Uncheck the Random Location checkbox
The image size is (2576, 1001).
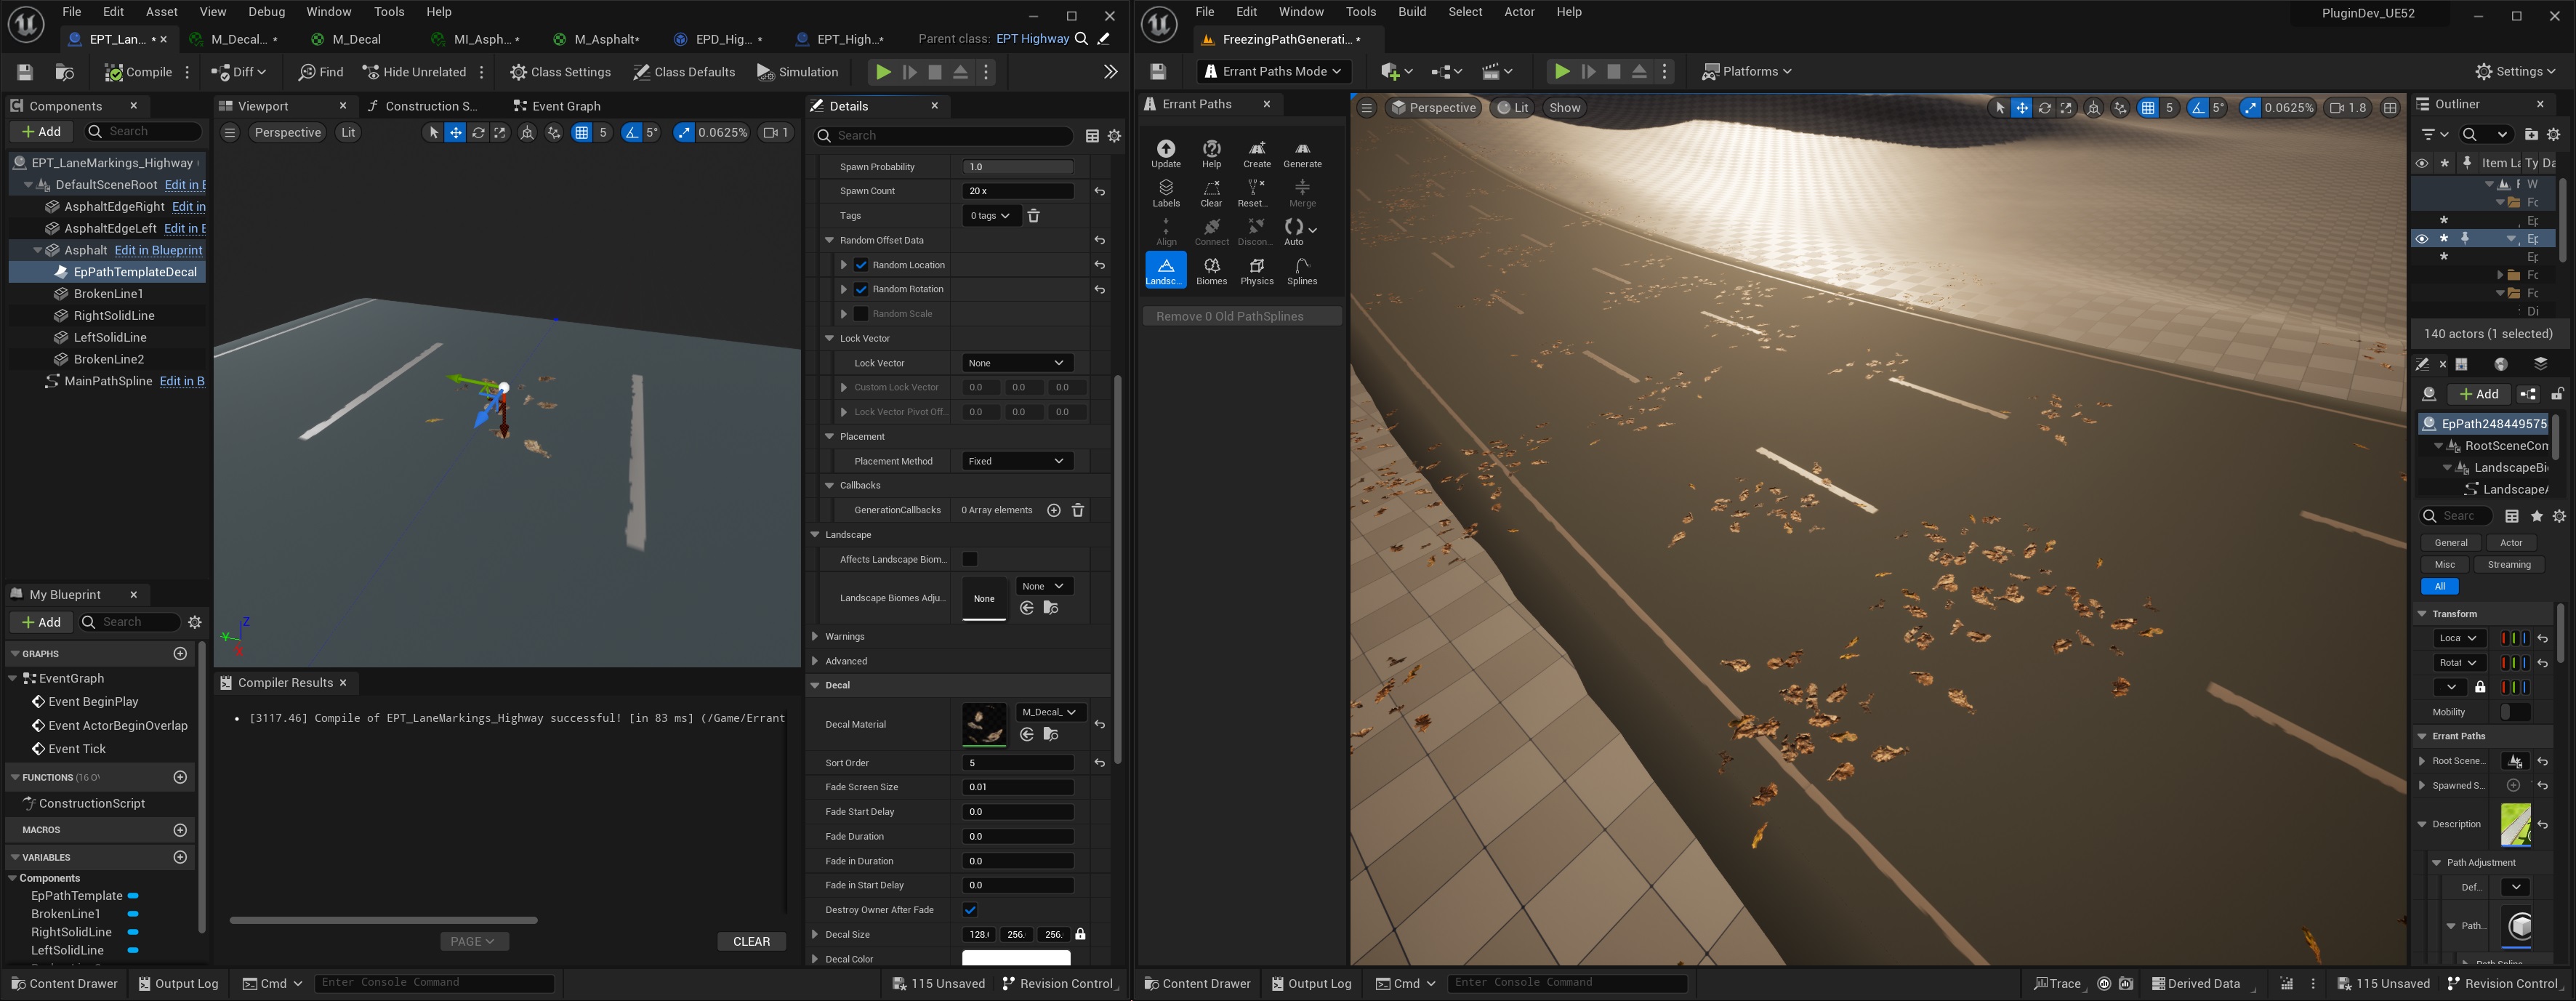(x=861, y=265)
